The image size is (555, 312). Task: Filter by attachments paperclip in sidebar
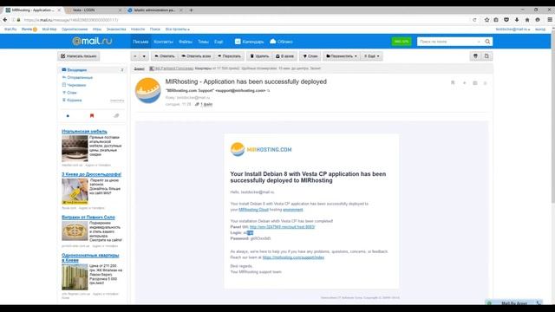pyautogui.click(x=116, y=115)
